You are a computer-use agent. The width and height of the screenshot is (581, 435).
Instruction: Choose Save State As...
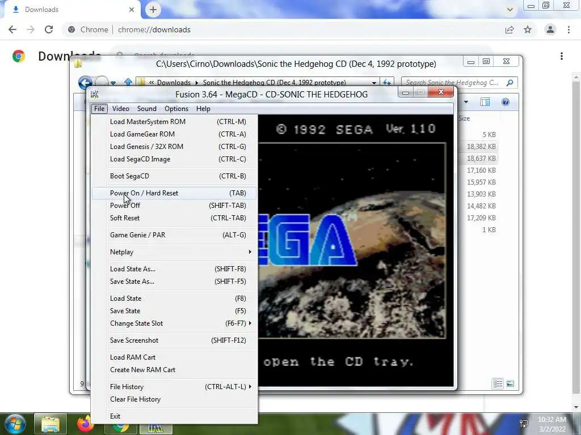(x=174, y=282)
